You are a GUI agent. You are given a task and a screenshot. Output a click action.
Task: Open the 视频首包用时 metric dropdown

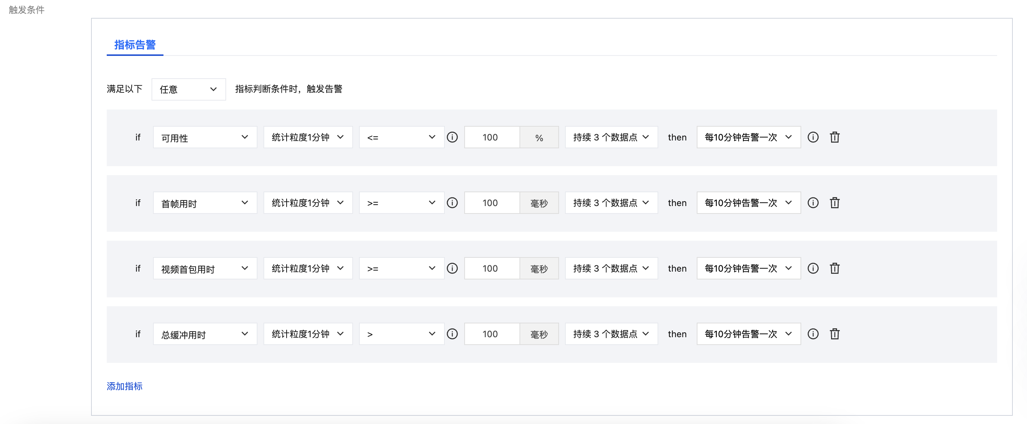pyautogui.click(x=205, y=268)
